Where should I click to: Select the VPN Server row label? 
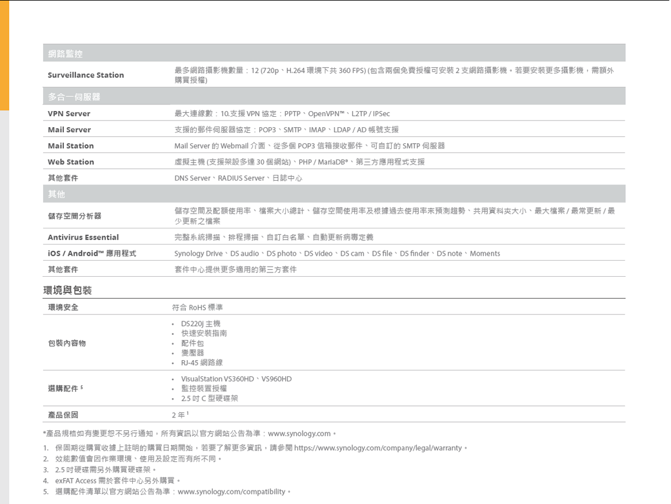pyautogui.click(x=69, y=114)
